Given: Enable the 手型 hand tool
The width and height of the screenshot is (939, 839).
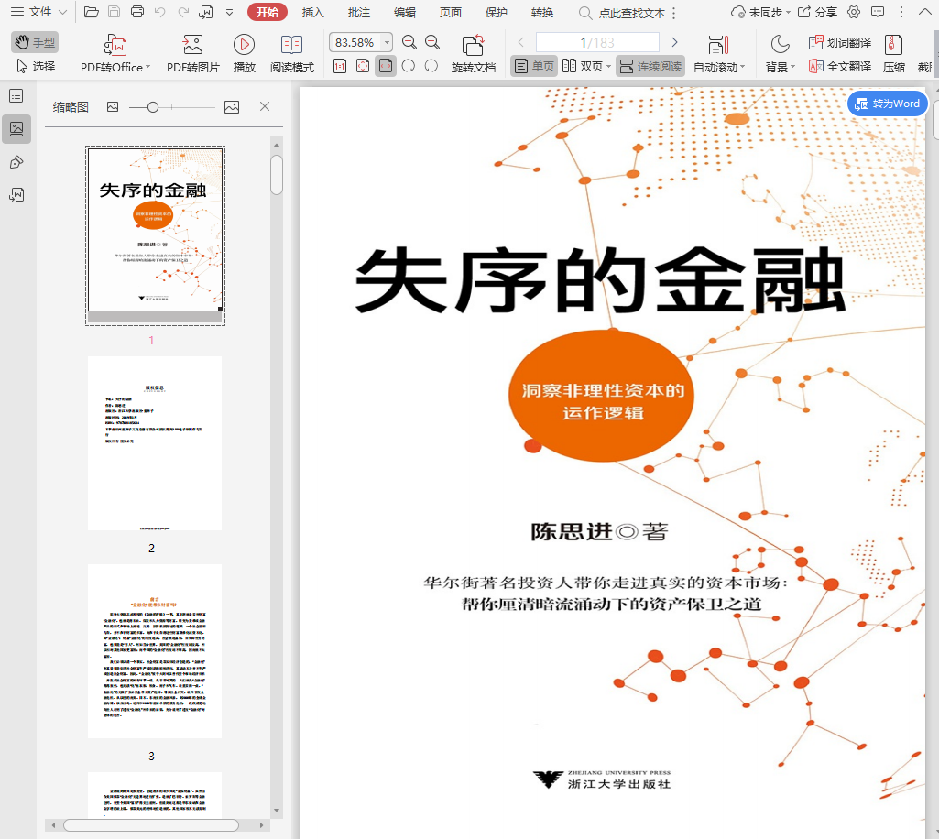Looking at the screenshot, I should click(34, 42).
